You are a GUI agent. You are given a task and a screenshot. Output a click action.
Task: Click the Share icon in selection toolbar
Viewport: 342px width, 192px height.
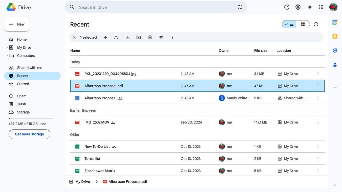pos(117,37)
